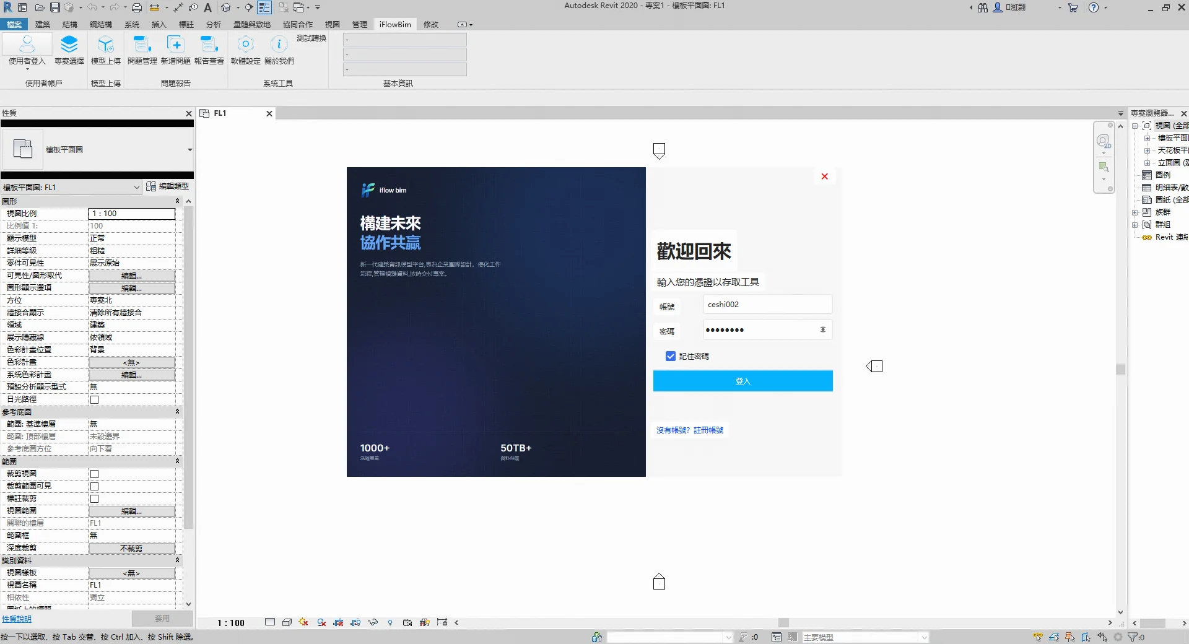Toggle the 標註裁剪 annotation crop checkbox

tap(94, 498)
